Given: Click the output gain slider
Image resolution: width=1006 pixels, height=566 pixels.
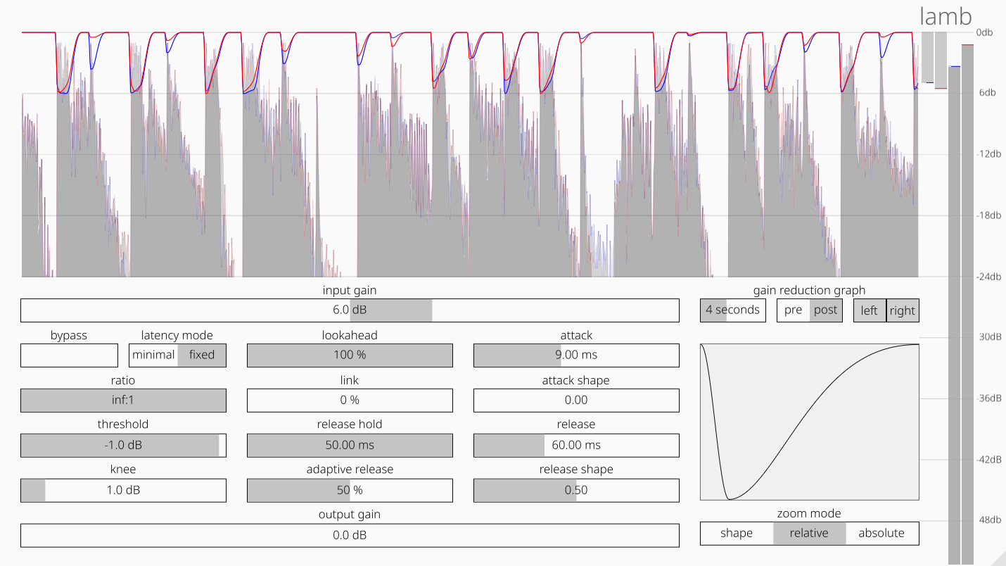Looking at the screenshot, I should point(350,535).
